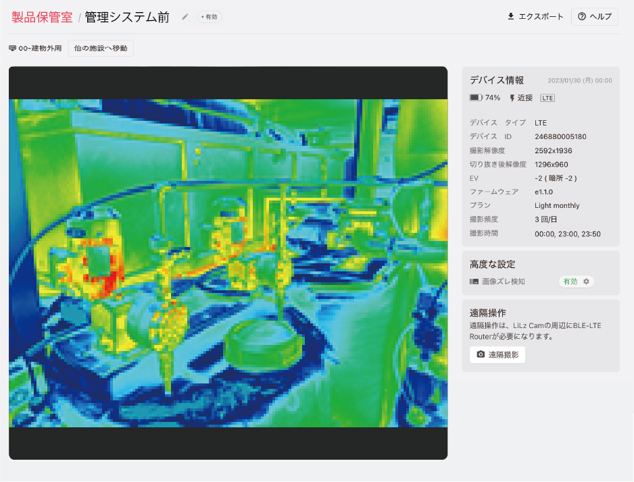This screenshot has width=634, height=482.
Task: Open ヘルプ
Action: click(x=595, y=17)
